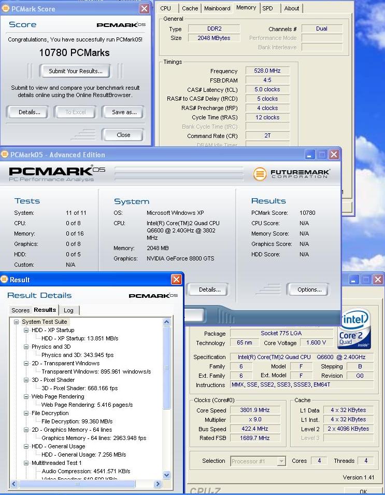Select the Results tab in Result Details
385x495 pixels.
pyautogui.click(x=45, y=310)
